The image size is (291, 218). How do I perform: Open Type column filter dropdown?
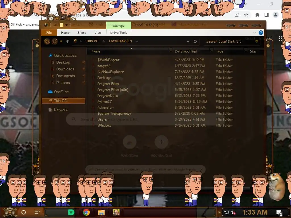point(246,51)
